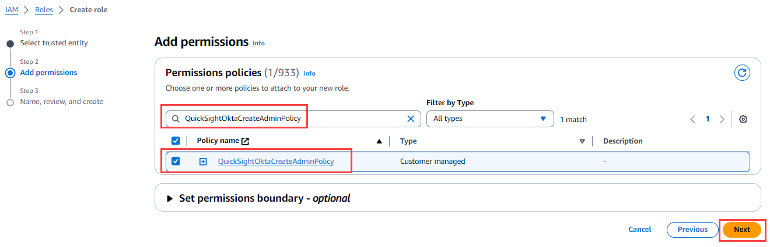Image resolution: width=770 pixels, height=247 pixels.
Task: Sort by the Policy name ascending arrow
Action: [x=380, y=141]
